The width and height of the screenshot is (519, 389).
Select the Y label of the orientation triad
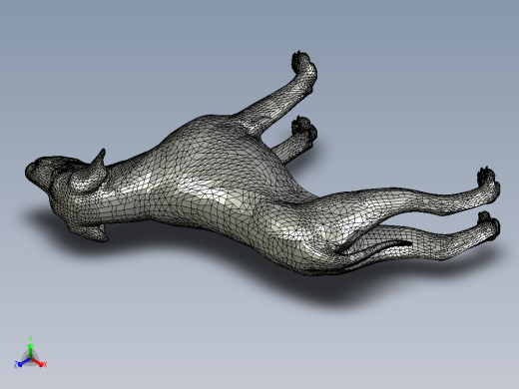[x=30, y=339]
